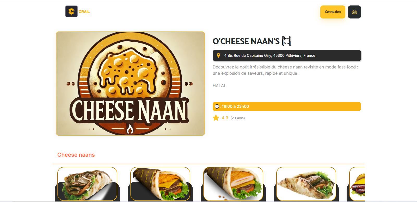Open the third naan with cordon bleu
This screenshot has width=417, height=202.
(233, 184)
